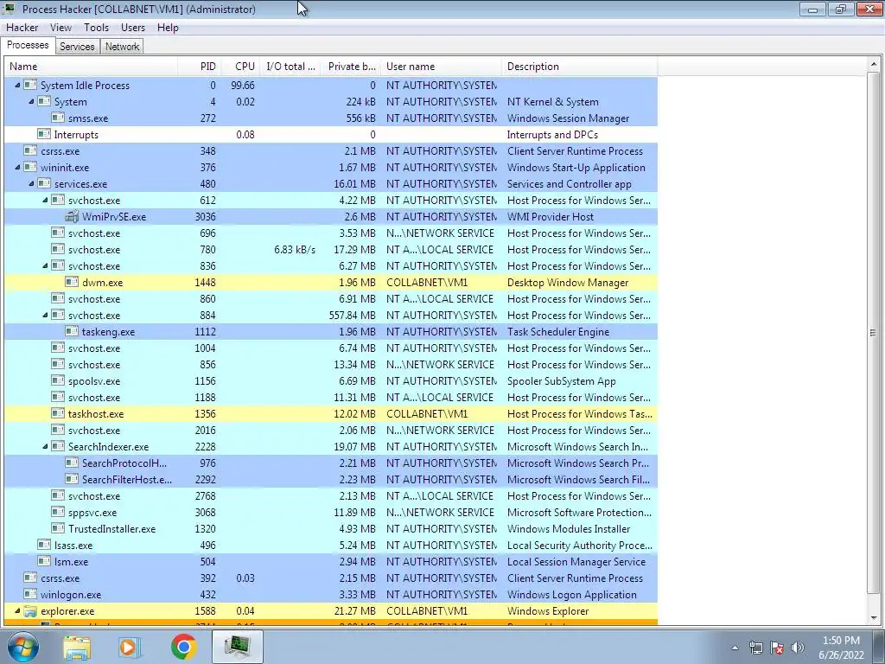Open the Tools menu

(97, 27)
